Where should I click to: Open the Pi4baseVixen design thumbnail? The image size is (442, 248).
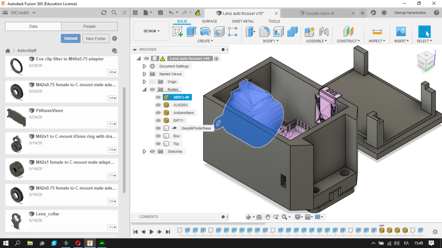(x=16, y=117)
